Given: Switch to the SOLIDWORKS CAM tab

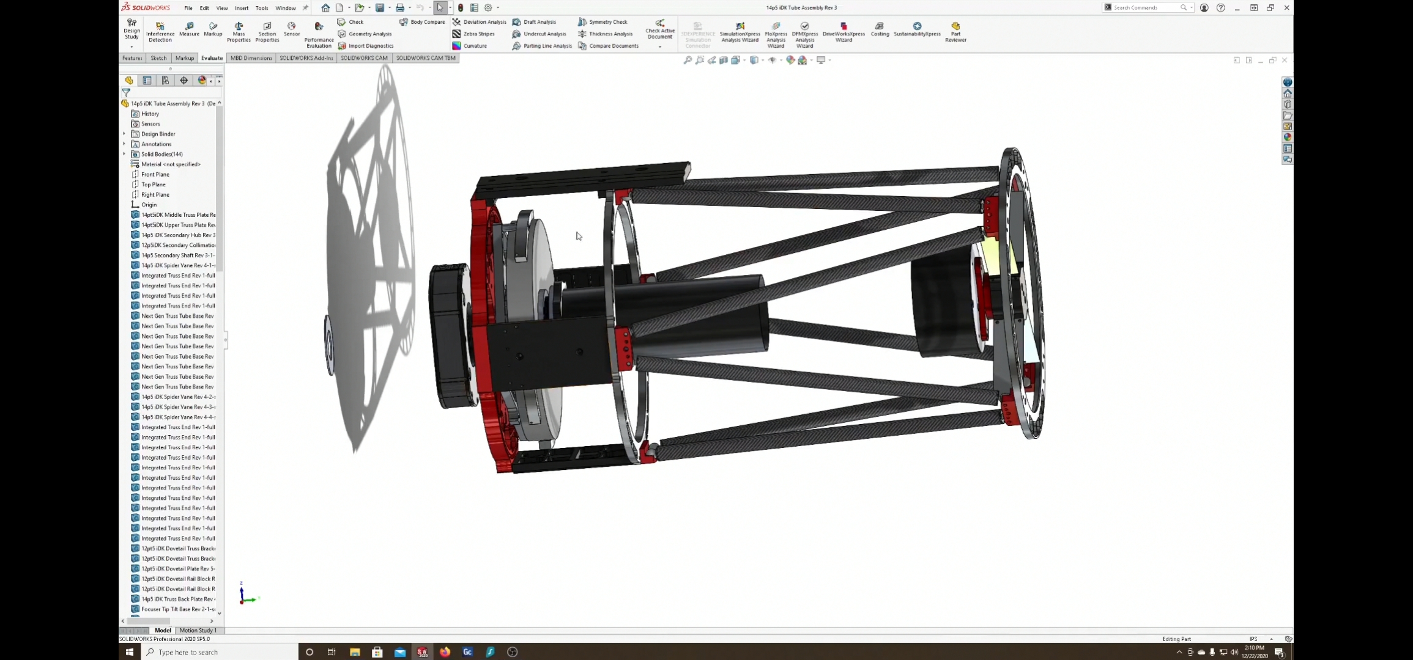Looking at the screenshot, I should pos(364,58).
